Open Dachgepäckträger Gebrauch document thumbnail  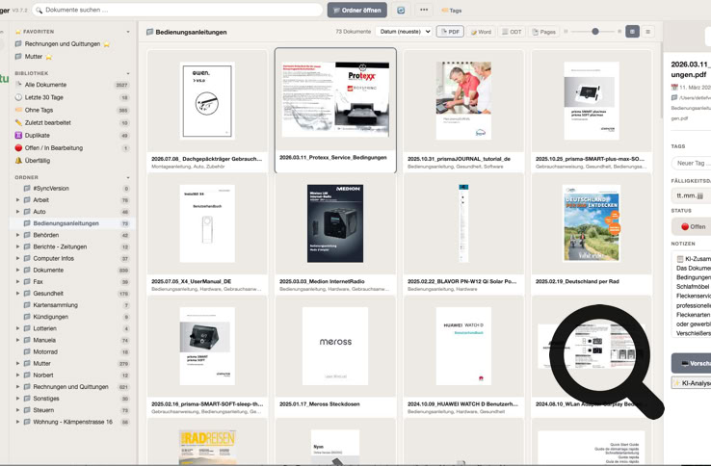pyautogui.click(x=207, y=100)
